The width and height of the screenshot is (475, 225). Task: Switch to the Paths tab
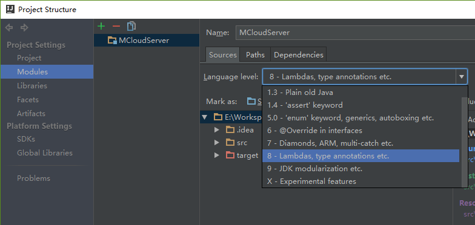point(255,54)
